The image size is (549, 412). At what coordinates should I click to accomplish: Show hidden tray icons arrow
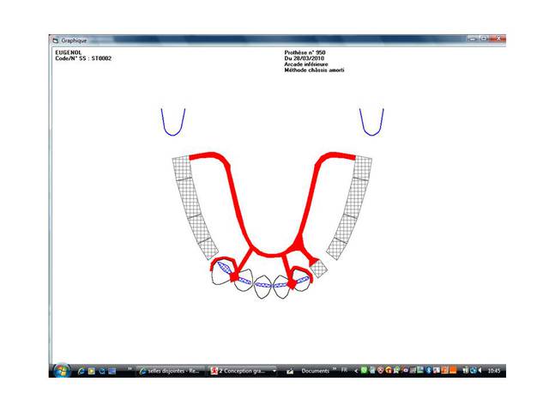point(354,371)
